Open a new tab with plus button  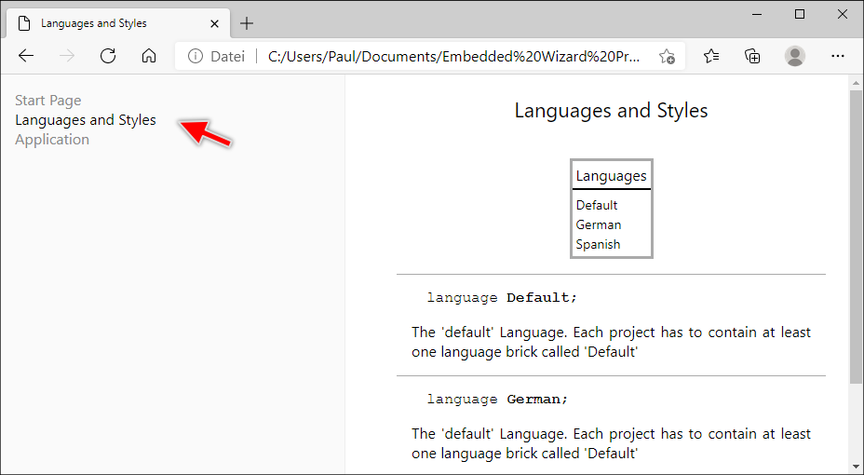(x=247, y=23)
